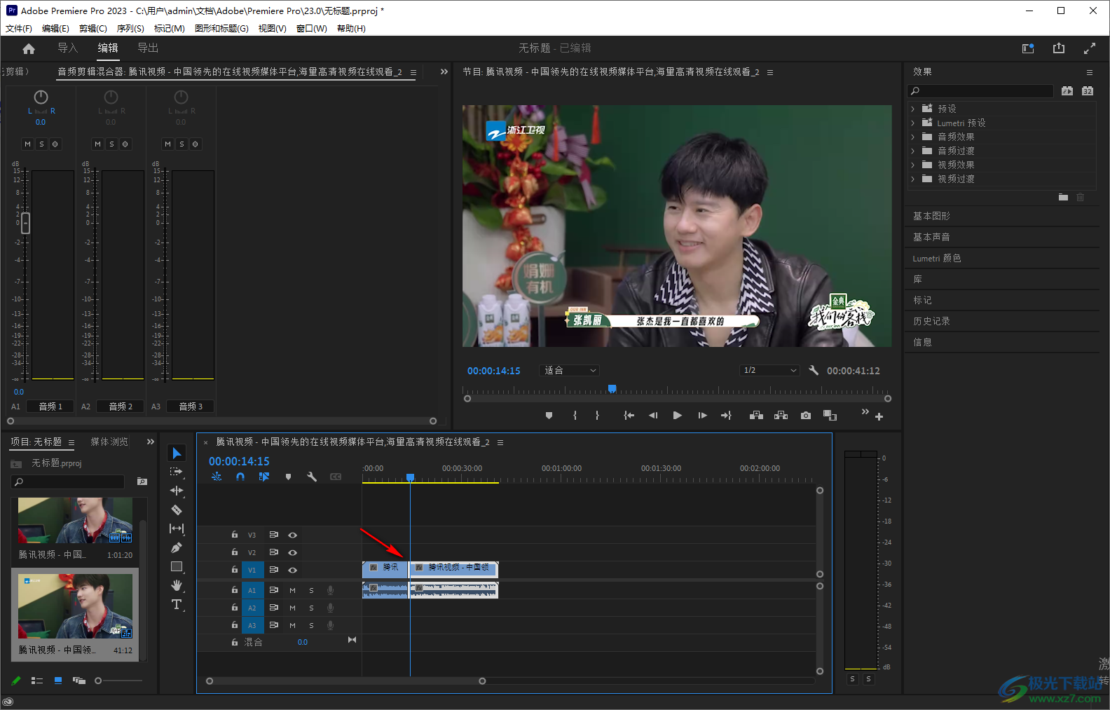Toggle A3 track target
1110x710 pixels.
252,625
